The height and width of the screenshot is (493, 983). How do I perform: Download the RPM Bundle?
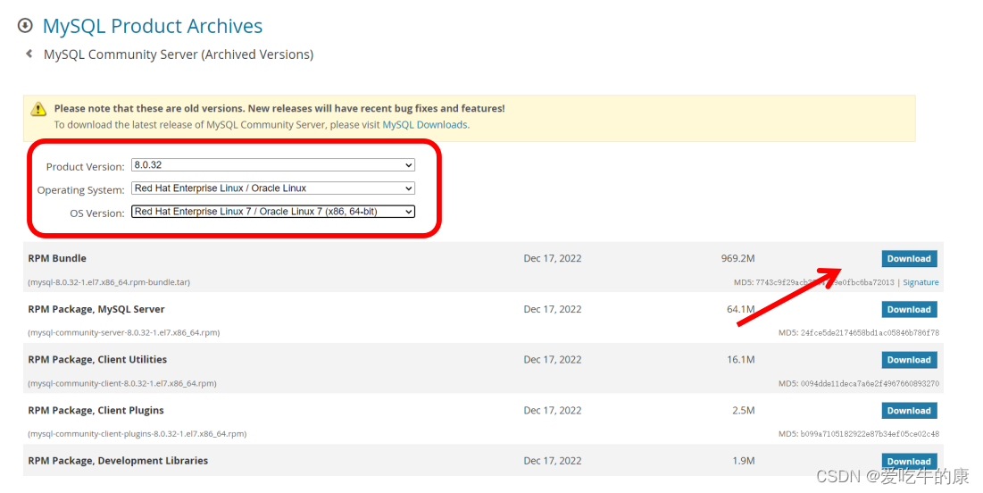(x=909, y=258)
